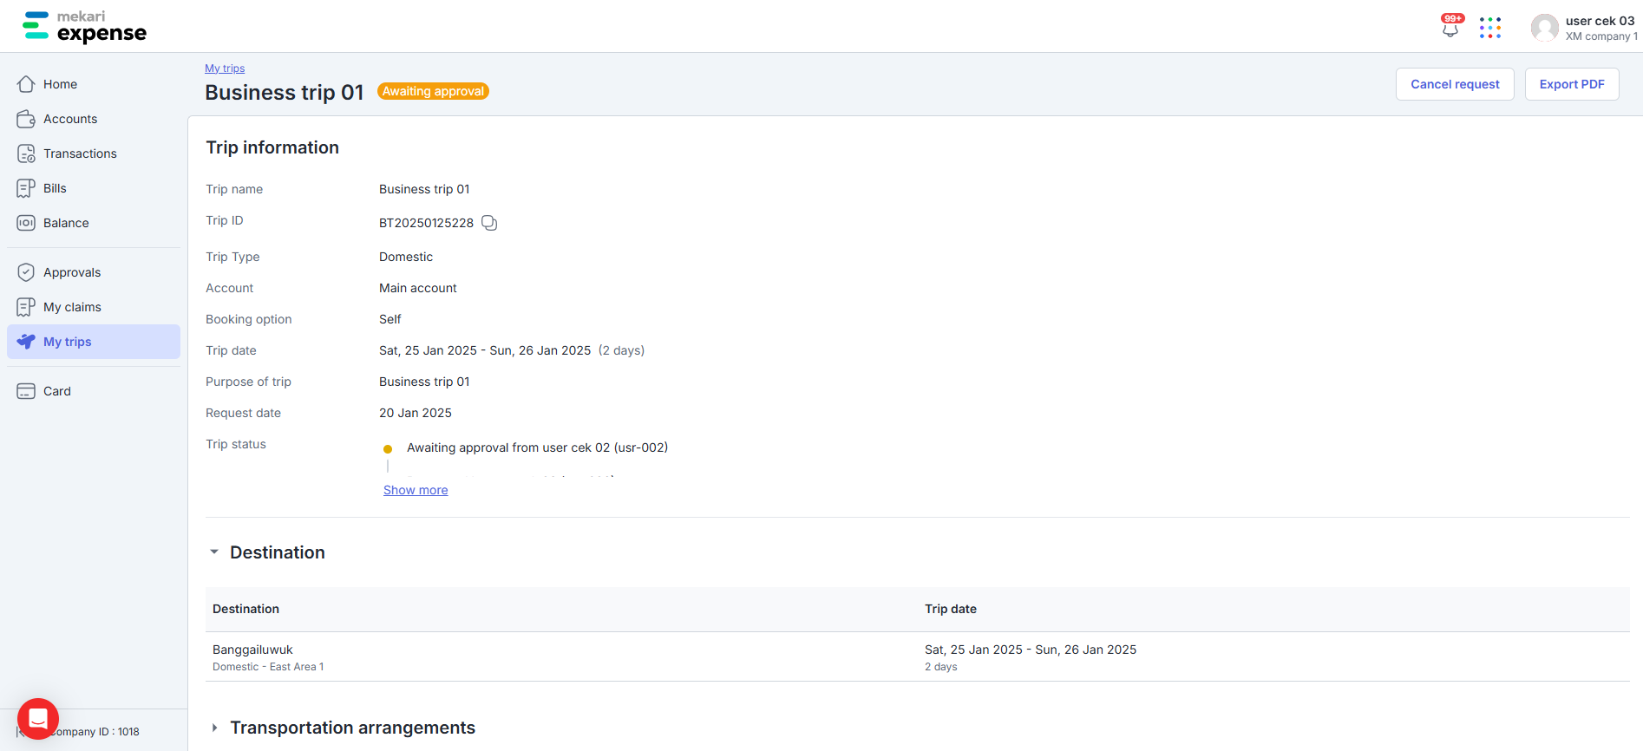Click the user profile avatar

pos(1544,28)
